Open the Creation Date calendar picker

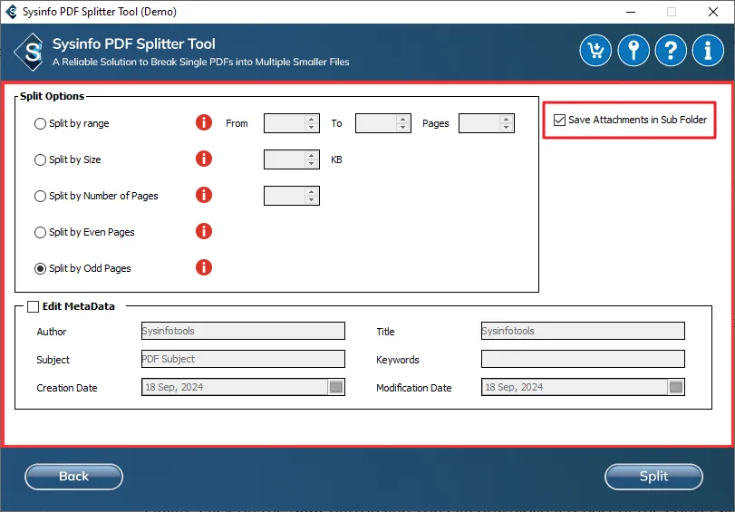coord(336,387)
